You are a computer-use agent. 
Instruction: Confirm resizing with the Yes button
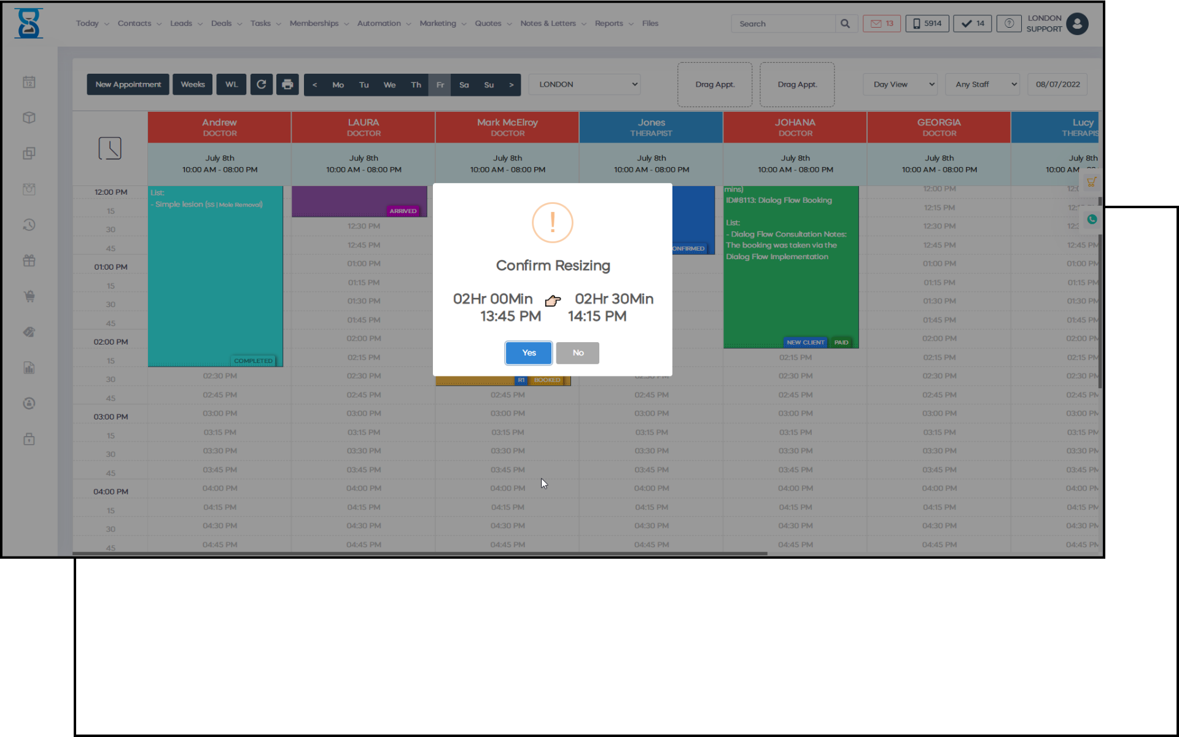529,353
